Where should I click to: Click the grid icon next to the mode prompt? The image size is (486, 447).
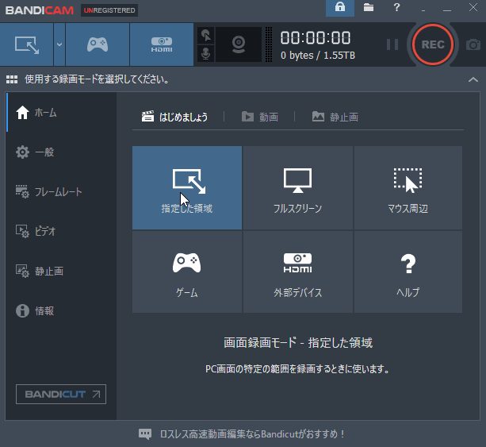point(12,79)
